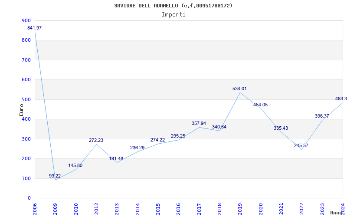This screenshot has height=217, width=347.
Task: Click y-axis tick 400
Action: (x=26, y=119)
